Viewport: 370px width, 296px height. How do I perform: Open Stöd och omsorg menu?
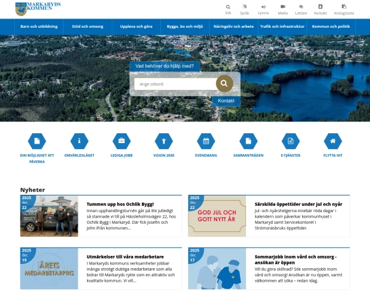click(x=88, y=27)
